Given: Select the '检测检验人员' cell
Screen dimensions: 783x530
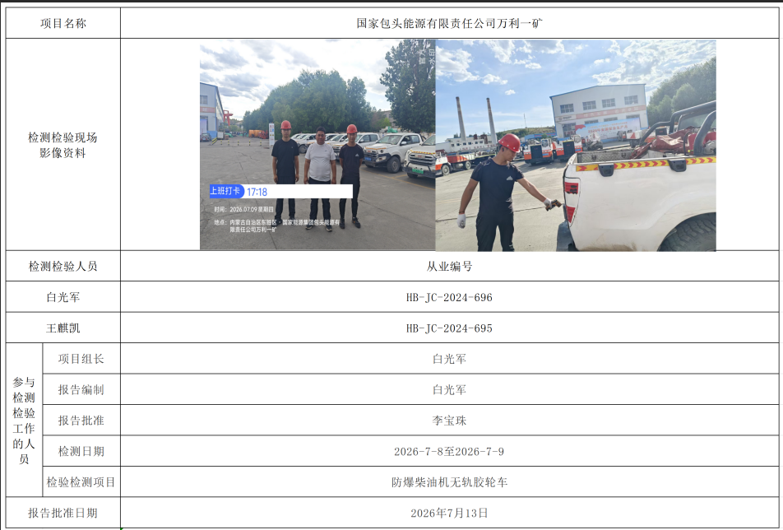Looking at the screenshot, I should (63, 267).
